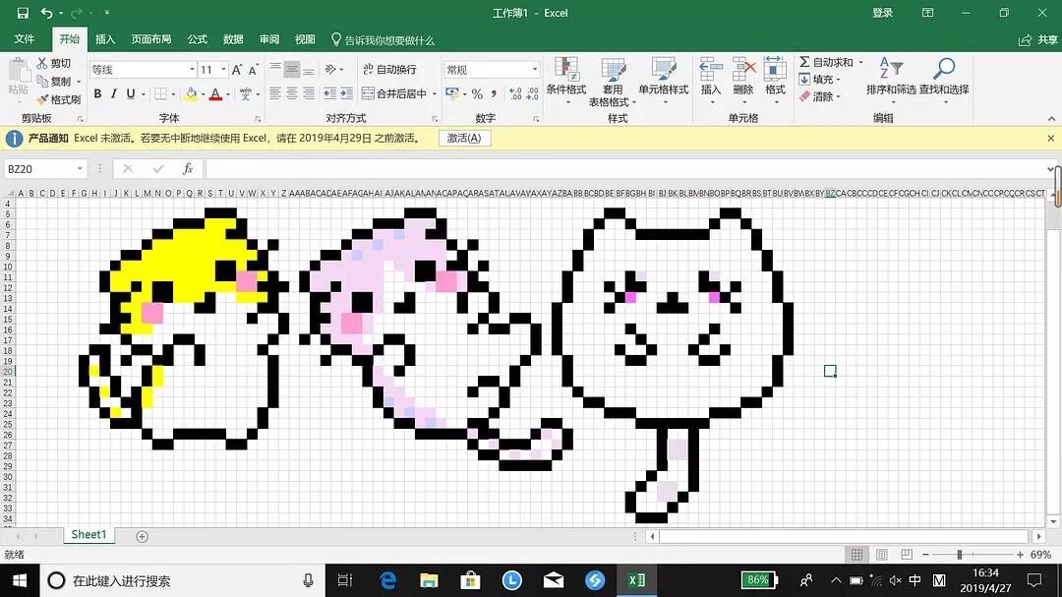Image resolution: width=1062 pixels, height=597 pixels.
Task: Click the Wrap Text button
Action: pos(390,69)
